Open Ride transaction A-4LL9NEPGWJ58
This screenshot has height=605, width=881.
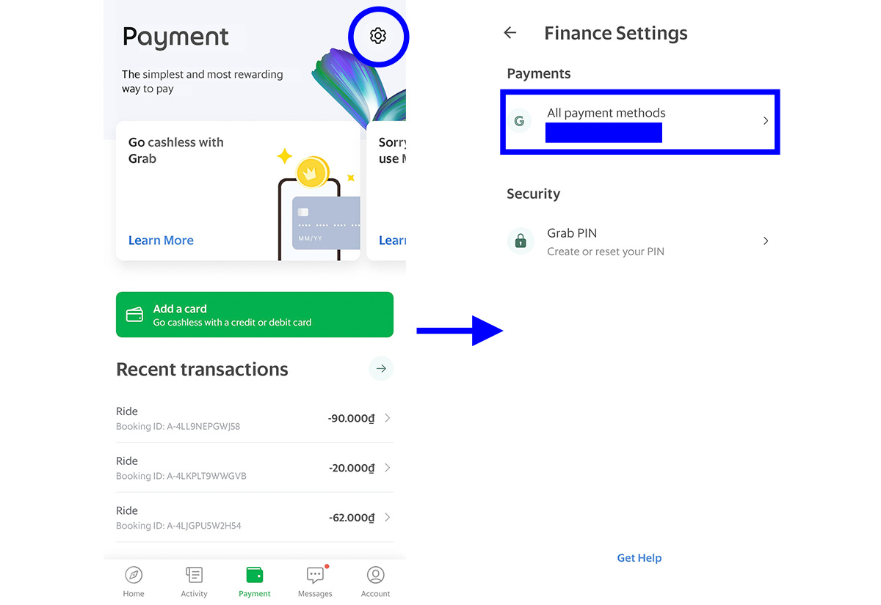[x=255, y=418]
